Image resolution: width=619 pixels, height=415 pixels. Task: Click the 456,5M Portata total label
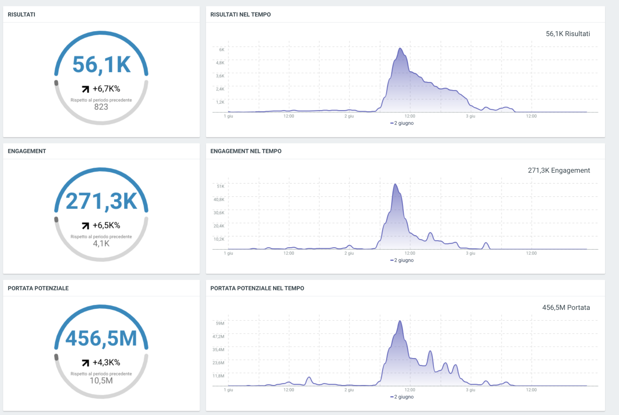pyautogui.click(x=566, y=307)
